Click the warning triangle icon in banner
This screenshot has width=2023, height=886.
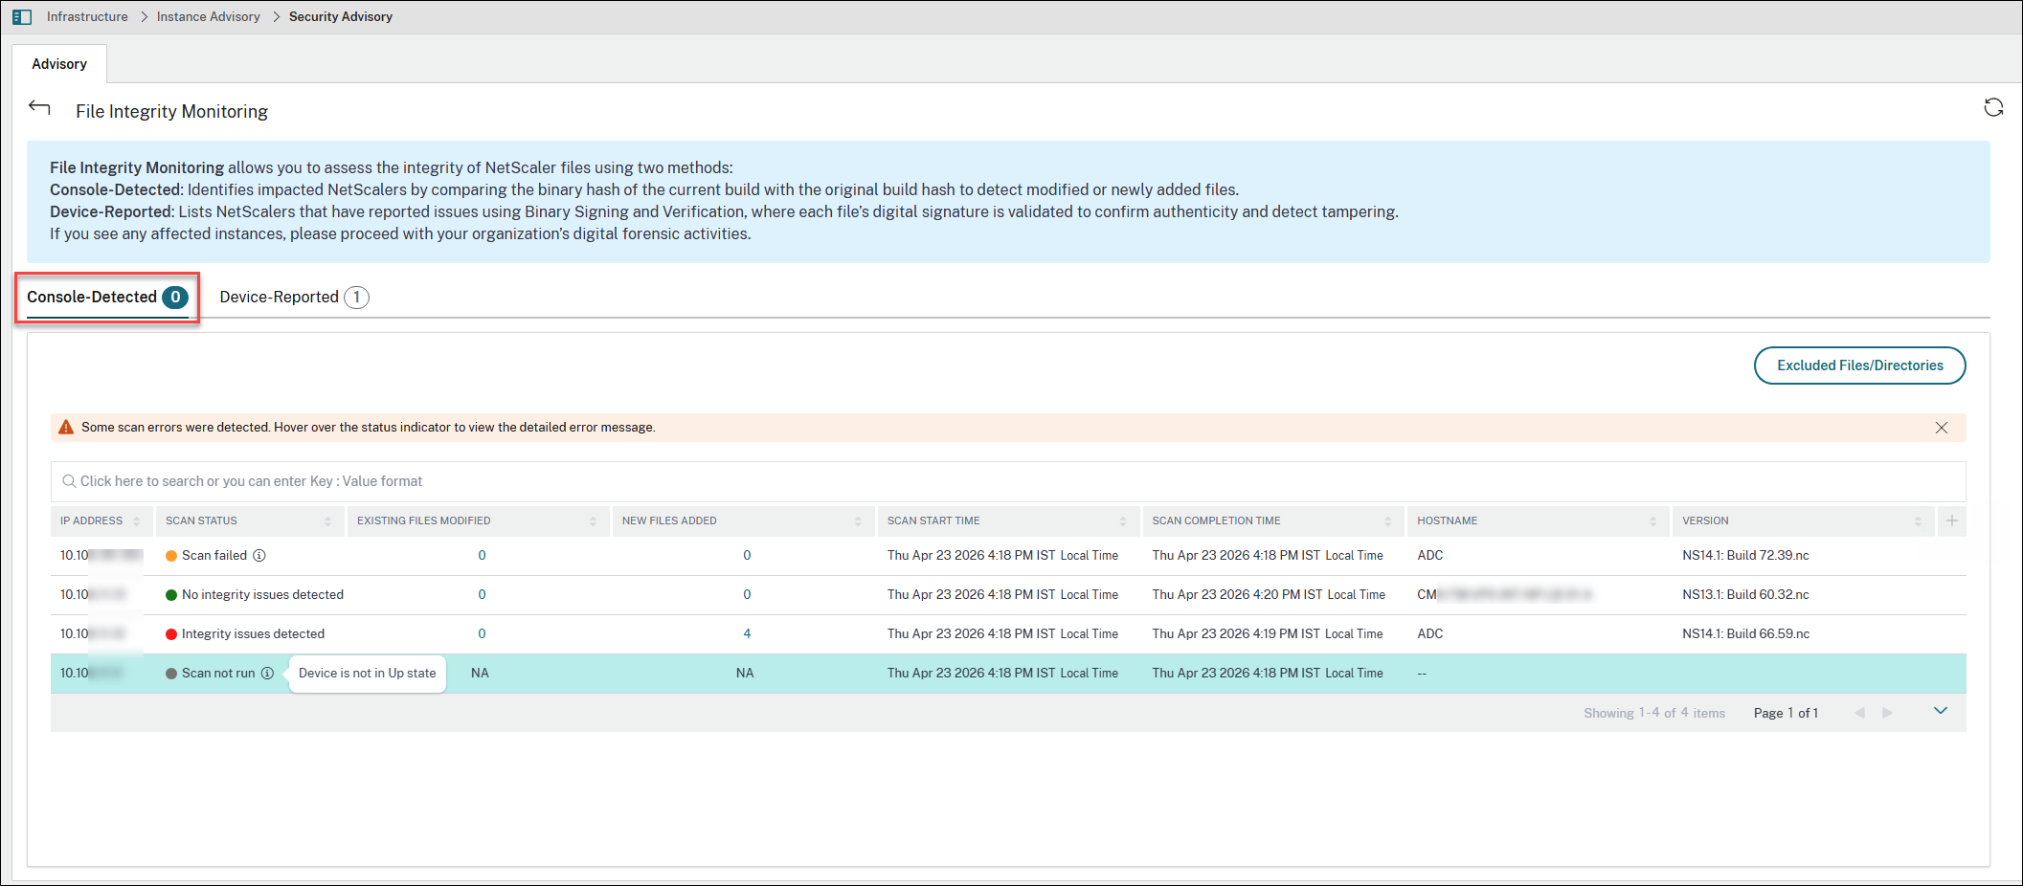pyautogui.click(x=66, y=427)
